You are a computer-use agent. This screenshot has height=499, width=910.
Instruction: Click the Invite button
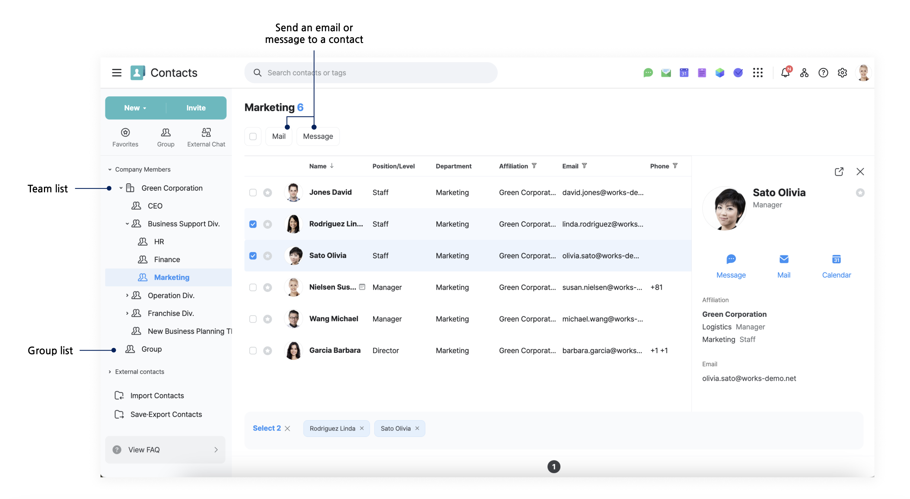[196, 108]
